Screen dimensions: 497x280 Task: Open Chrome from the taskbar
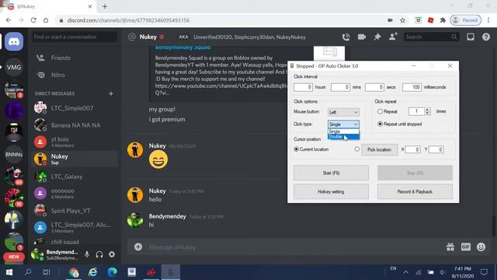click(x=74, y=272)
